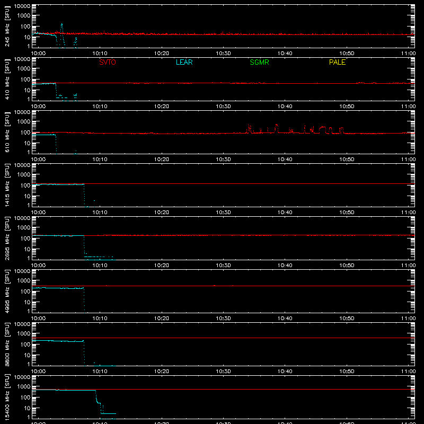This screenshot has width=424, height=424.
Task: Click the 10:50 time label under 410 MHz plot
Action: (x=347, y=107)
